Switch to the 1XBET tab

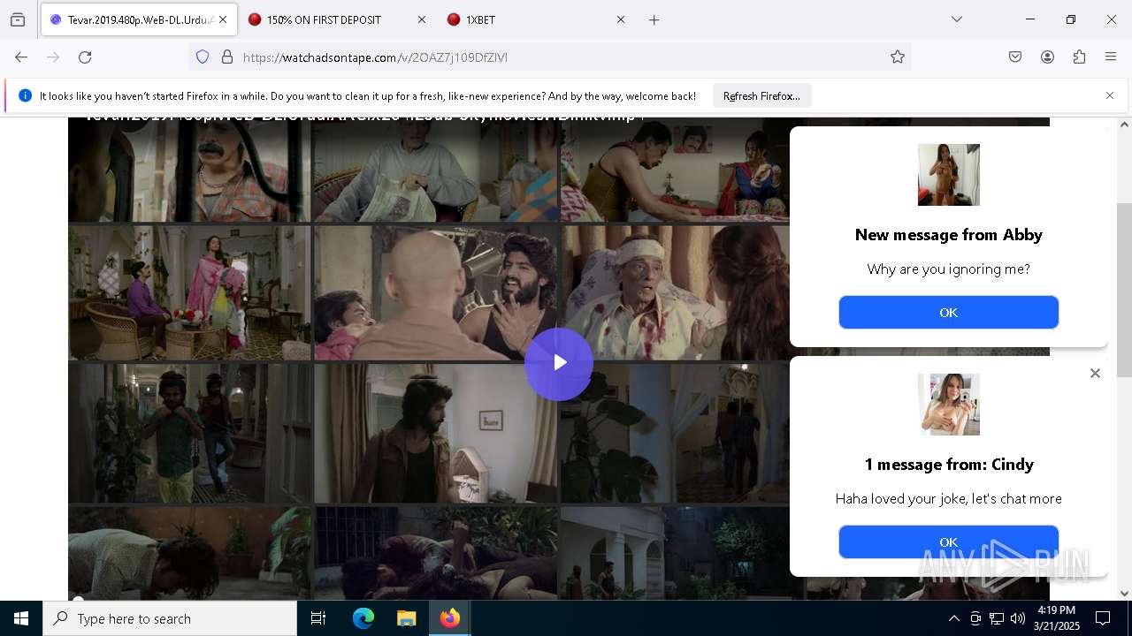tap(535, 19)
